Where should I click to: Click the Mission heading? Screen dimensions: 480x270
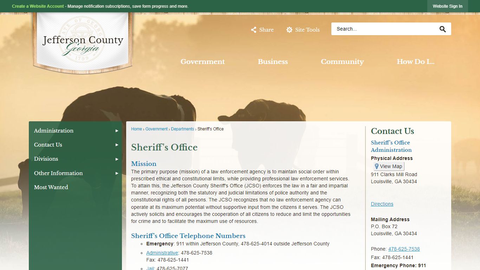point(144,164)
